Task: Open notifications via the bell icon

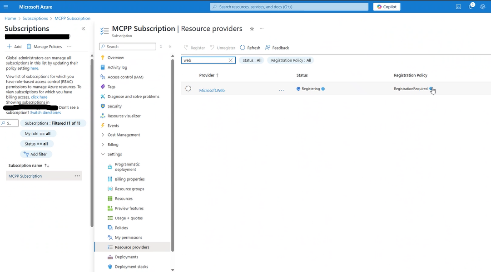Action: pyautogui.click(x=470, y=6)
